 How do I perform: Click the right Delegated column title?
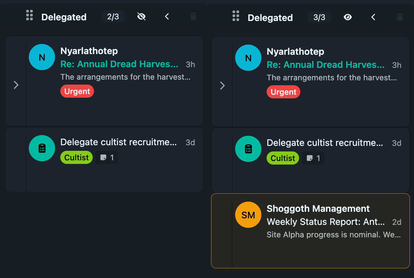pyautogui.click(x=270, y=18)
